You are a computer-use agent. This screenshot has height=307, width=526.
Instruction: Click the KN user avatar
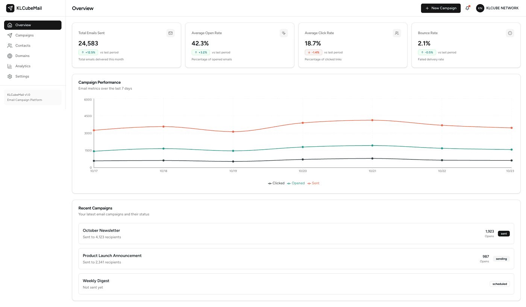(480, 8)
